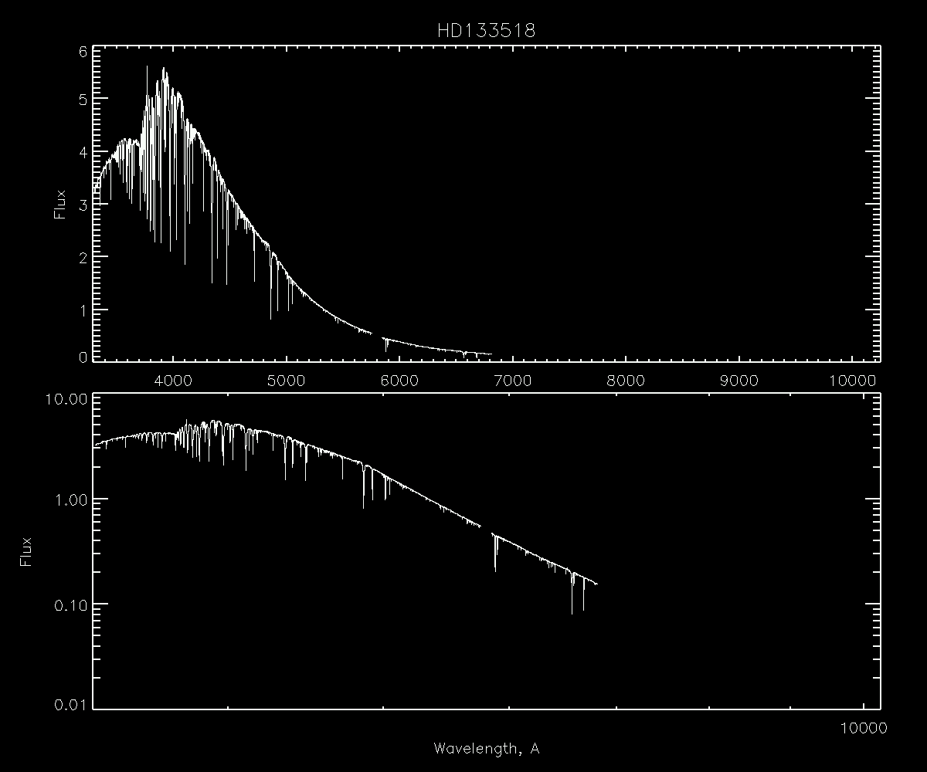Click the 10000 tick label on lower x-axis
927x772 pixels.
click(x=864, y=726)
